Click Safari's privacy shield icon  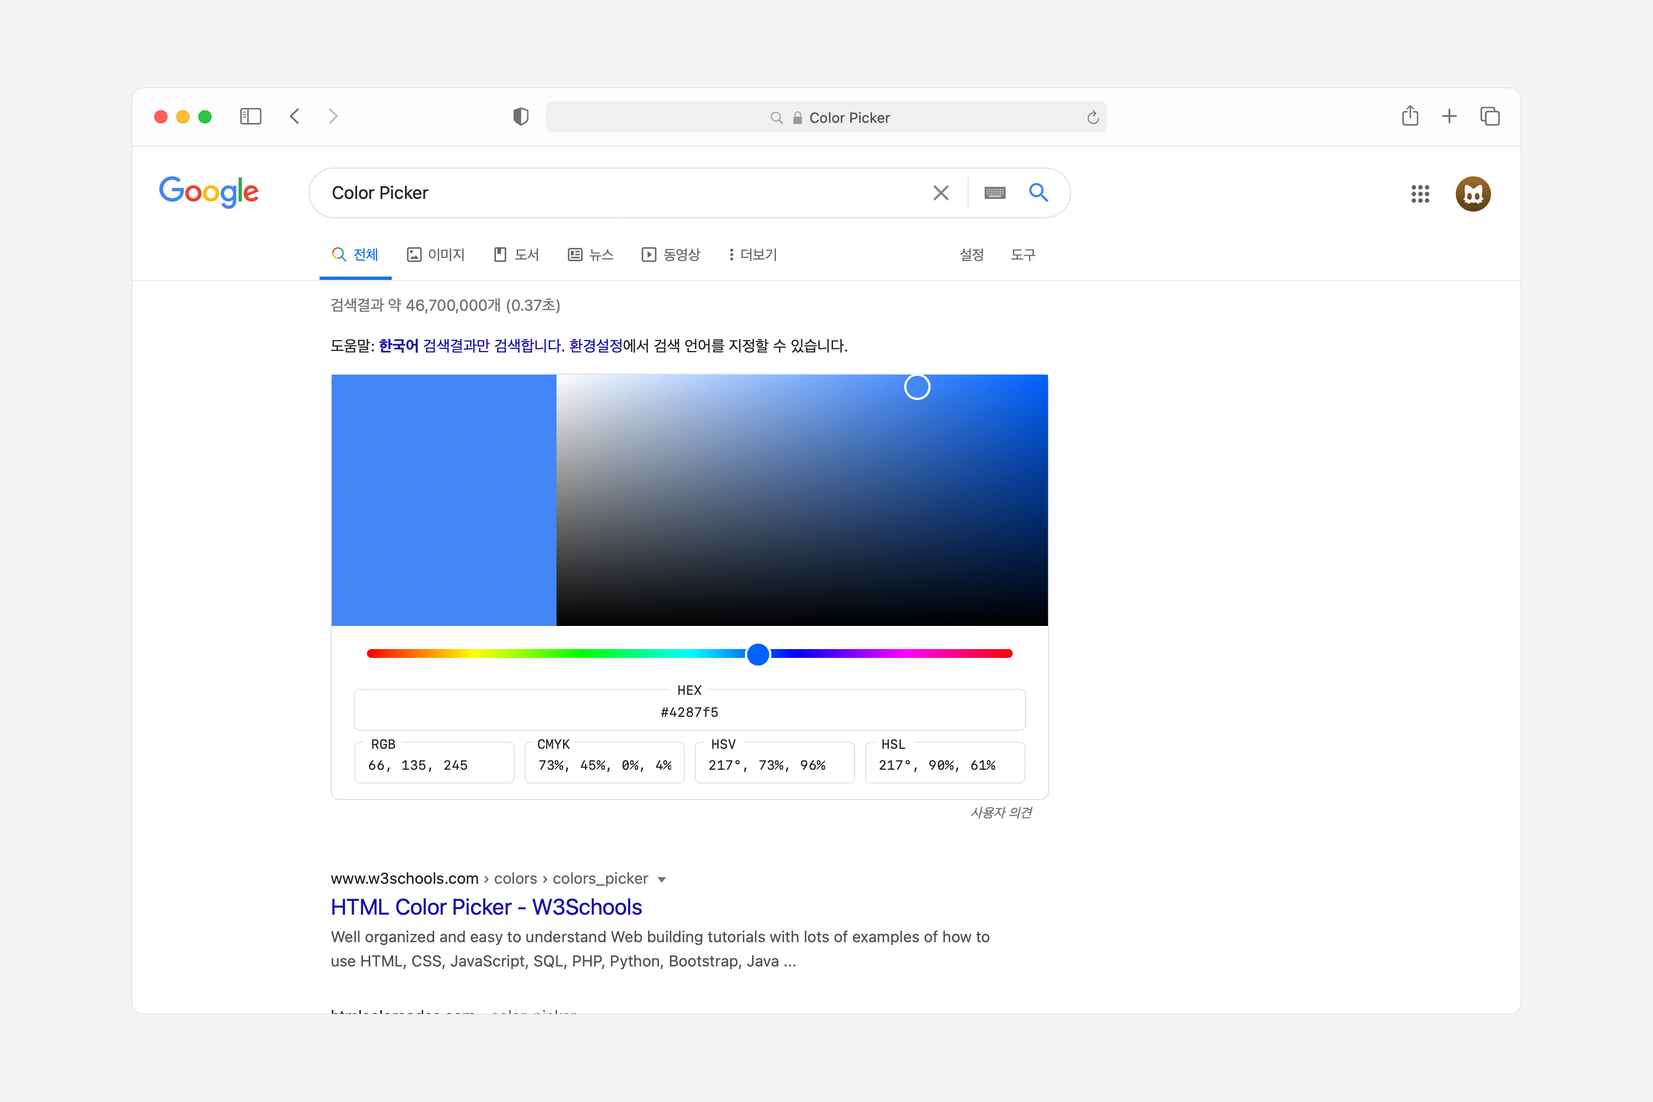[x=520, y=117]
